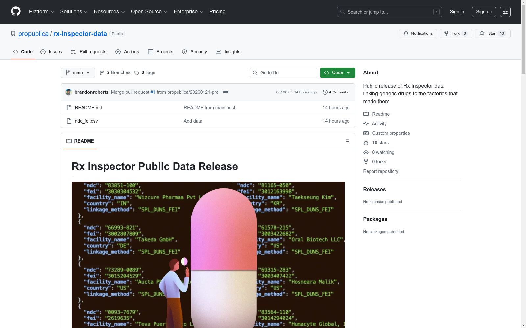Click the Fork icon in the Fork button
526x328 pixels.
446,33
